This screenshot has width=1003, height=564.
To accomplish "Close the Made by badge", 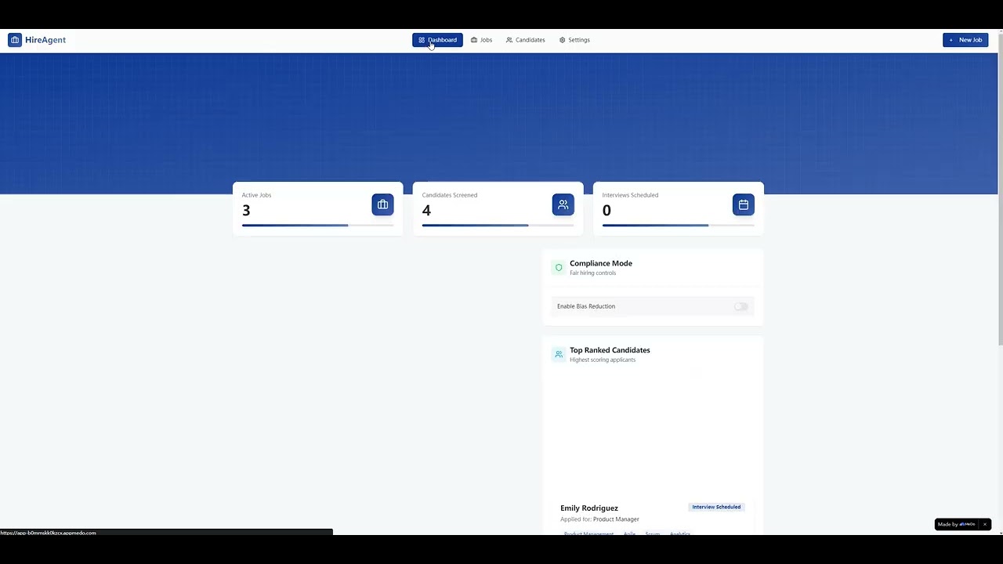I will (985, 525).
